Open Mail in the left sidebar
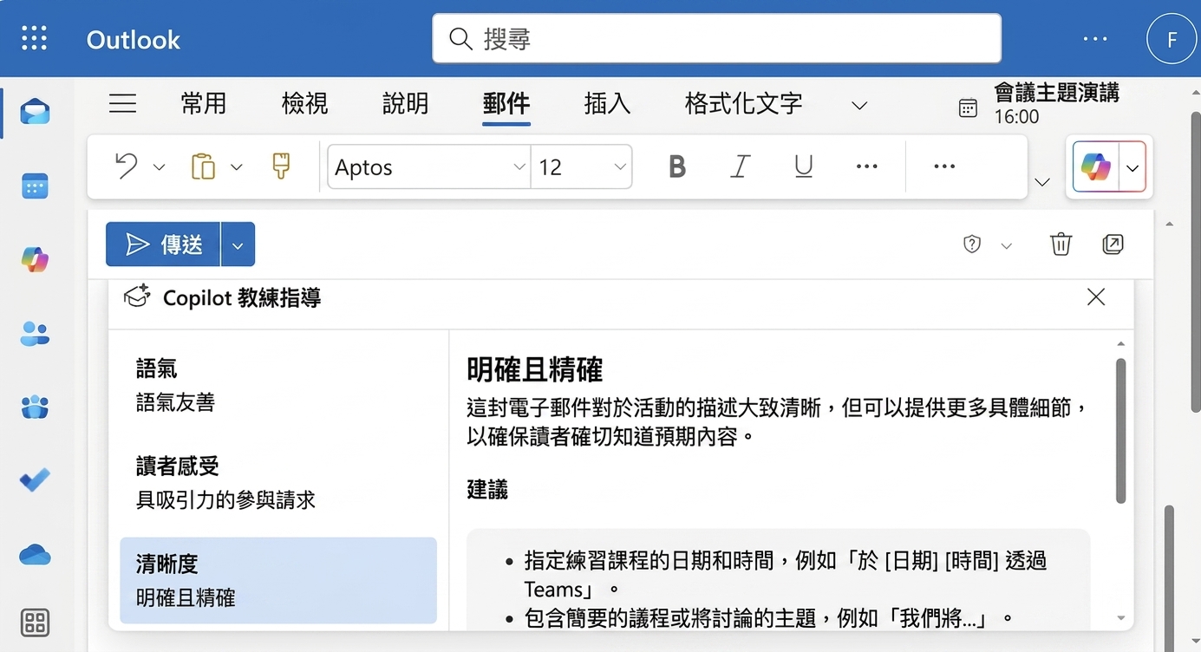Image resolution: width=1201 pixels, height=652 pixels. tap(35, 111)
